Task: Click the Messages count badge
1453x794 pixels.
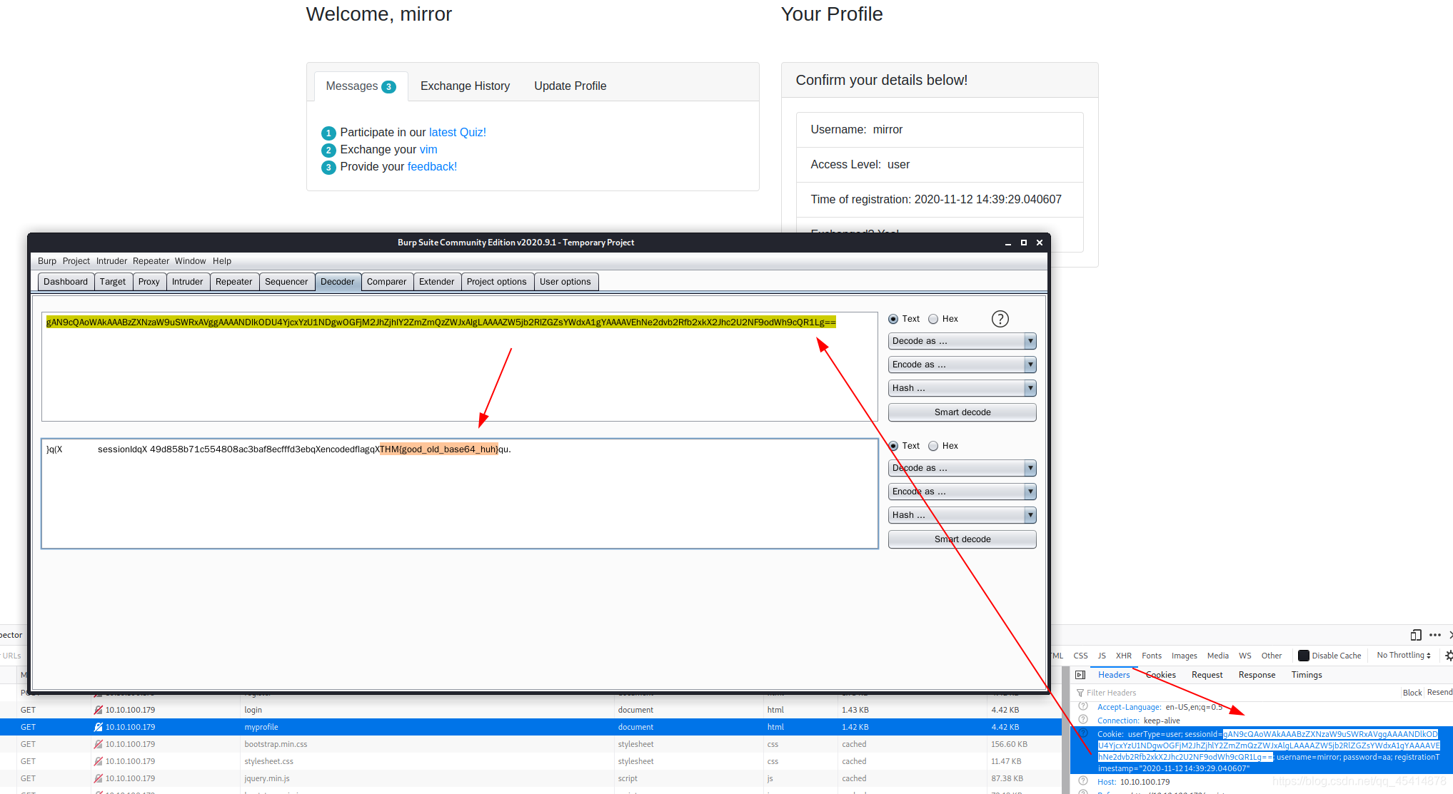Action: point(388,87)
